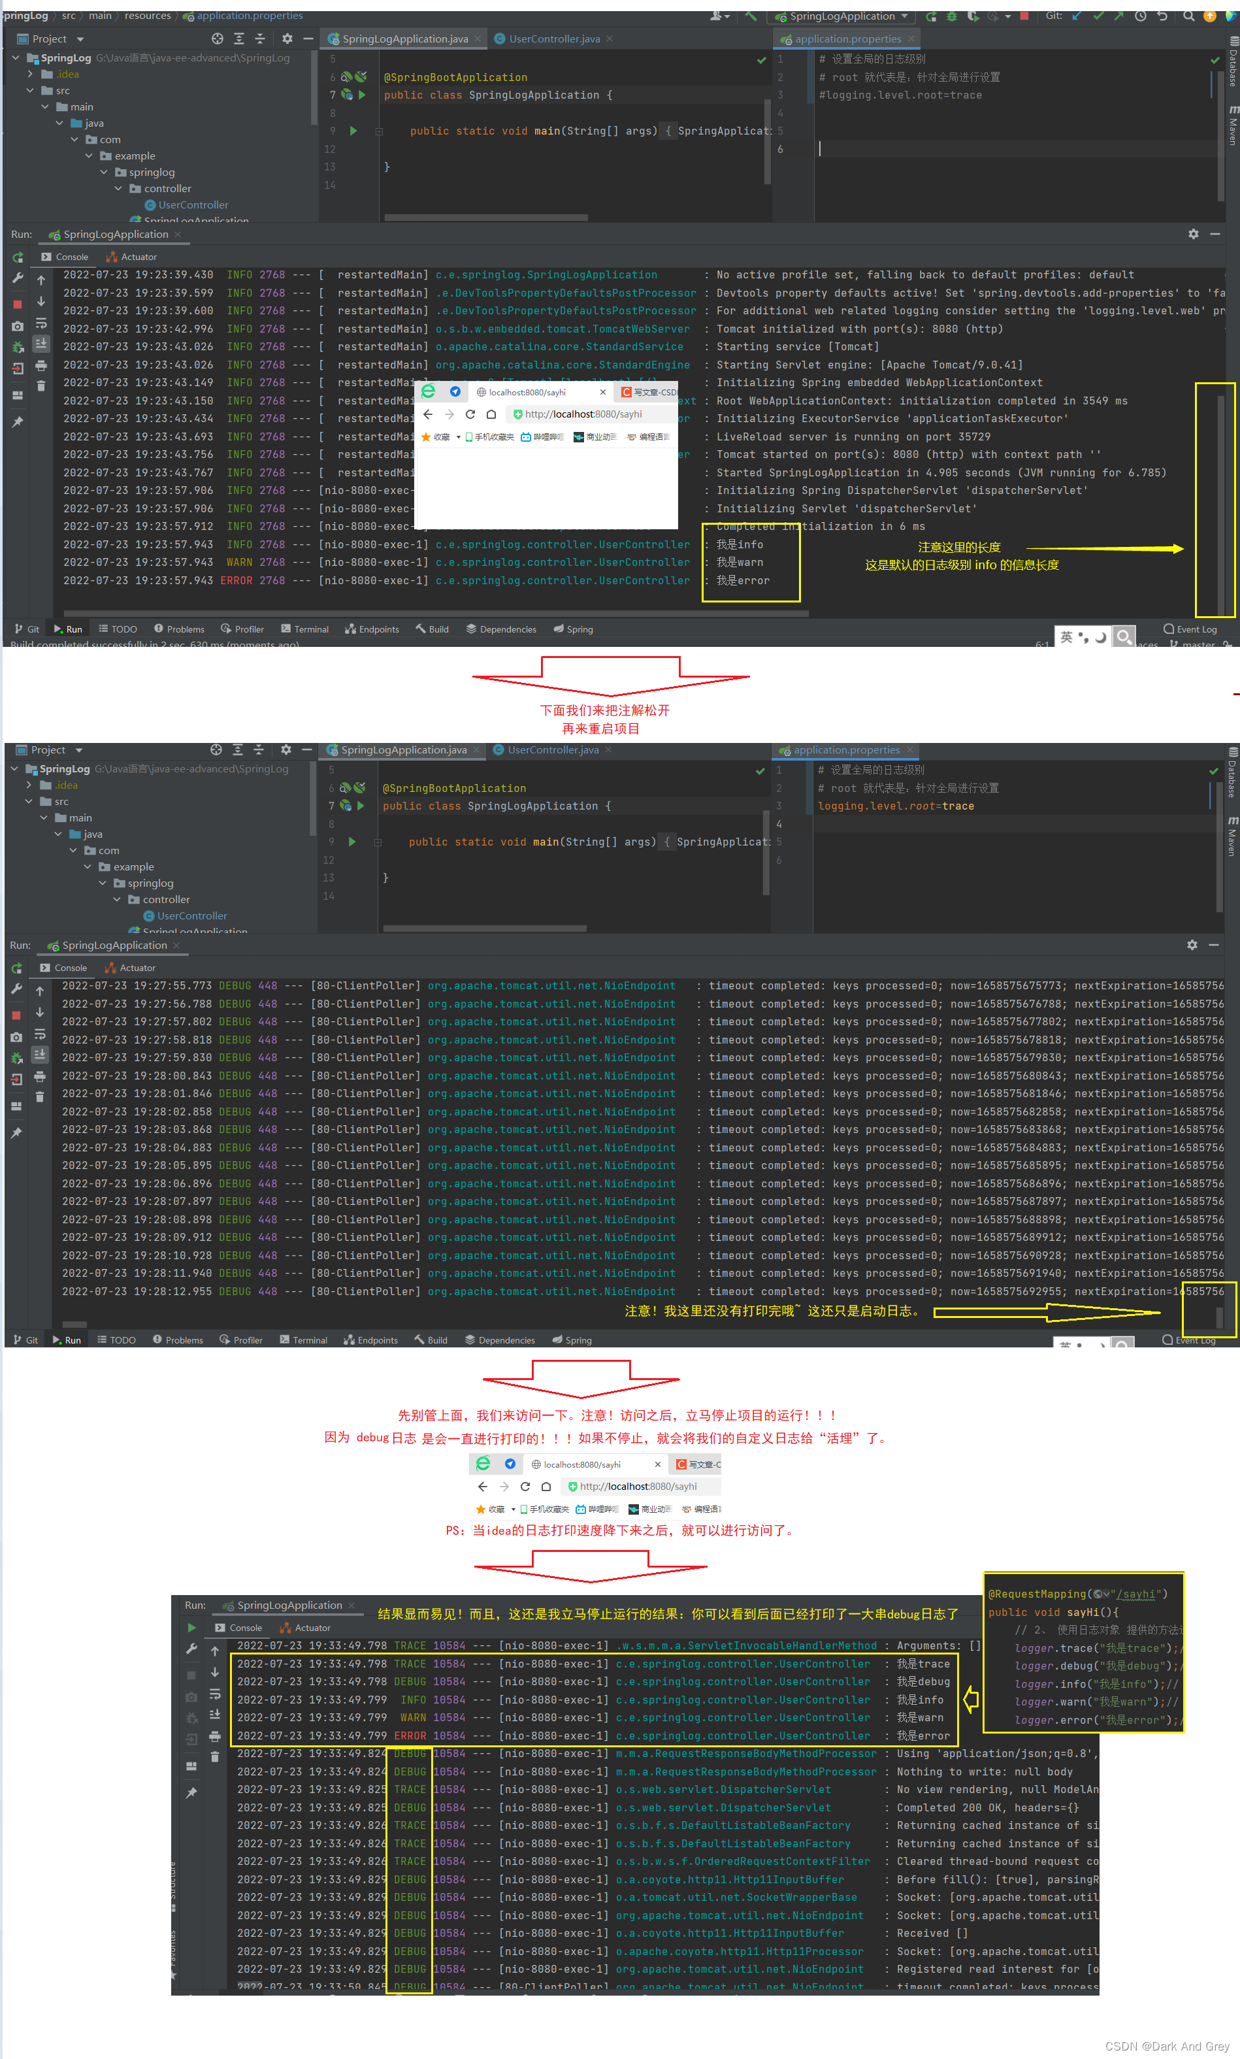1240x2059 pixels.
Task: Clear console with trash icon in INFO-log IDE
Action: point(41,386)
